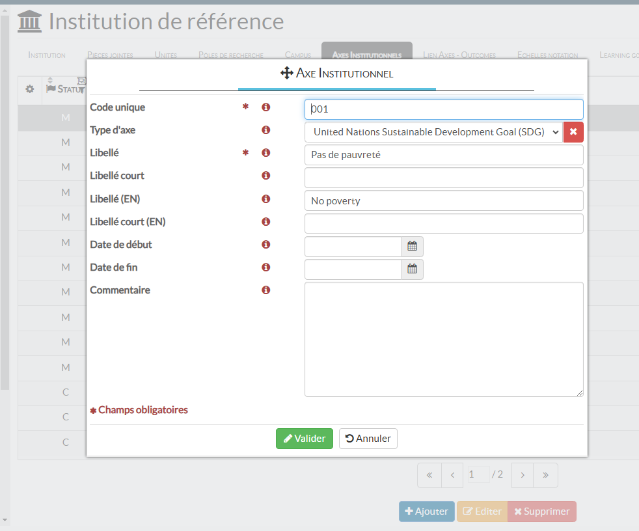Click the info icon for Libellé court (EN)
The image size is (639, 531).
[x=265, y=222]
